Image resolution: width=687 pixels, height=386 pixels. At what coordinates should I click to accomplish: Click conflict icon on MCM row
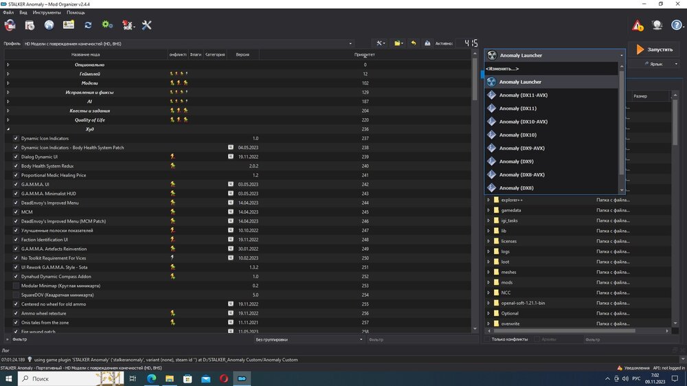pos(172,212)
